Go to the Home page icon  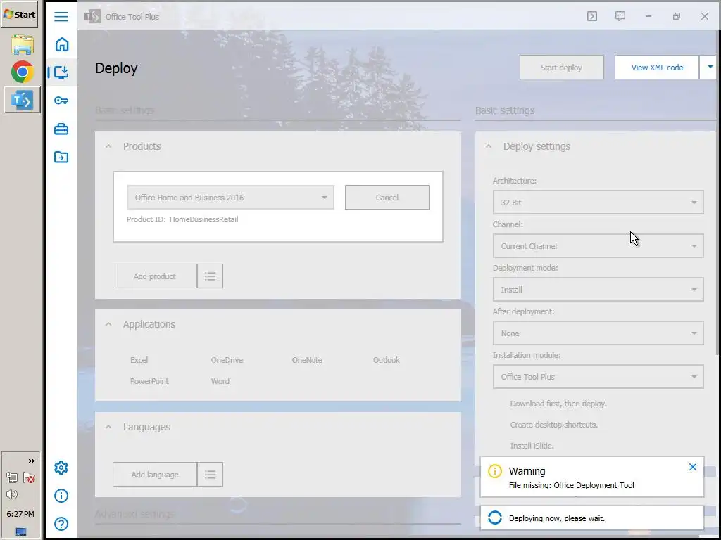click(62, 44)
